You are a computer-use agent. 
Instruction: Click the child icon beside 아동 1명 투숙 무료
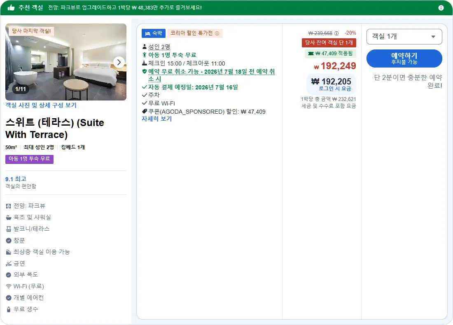pyautogui.click(x=145, y=55)
